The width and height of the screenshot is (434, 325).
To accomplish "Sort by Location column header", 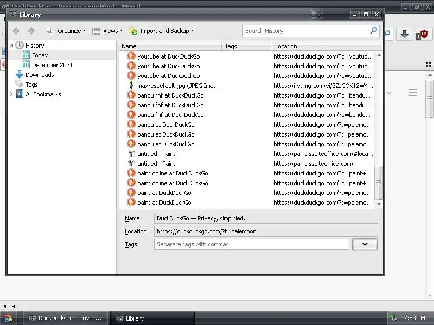I will [328, 46].
